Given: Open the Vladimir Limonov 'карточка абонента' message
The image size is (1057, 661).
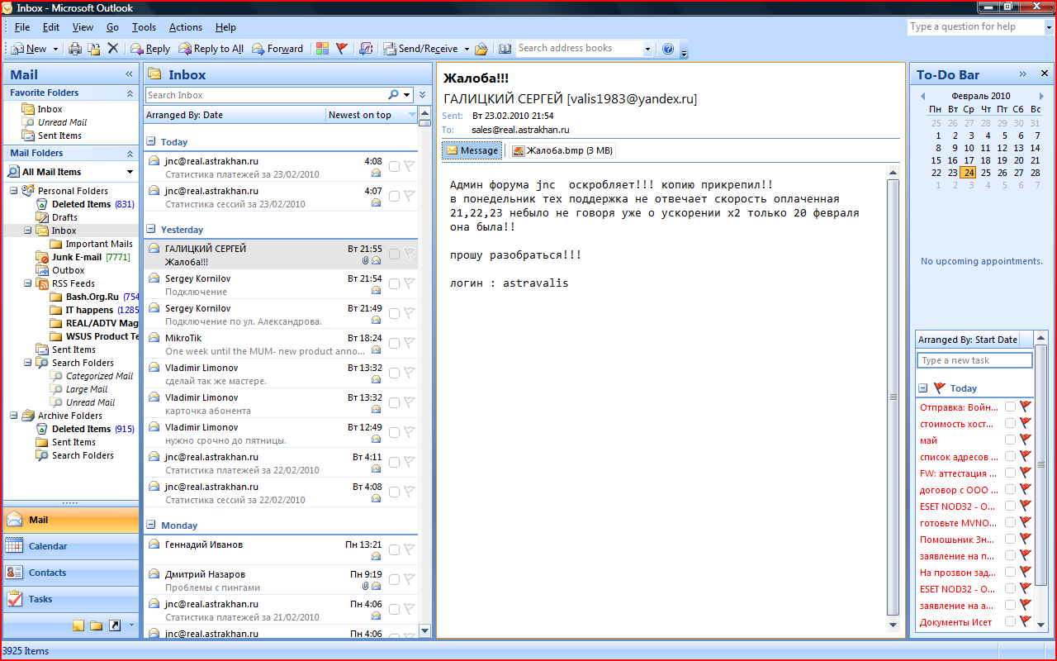Looking at the screenshot, I should point(281,403).
